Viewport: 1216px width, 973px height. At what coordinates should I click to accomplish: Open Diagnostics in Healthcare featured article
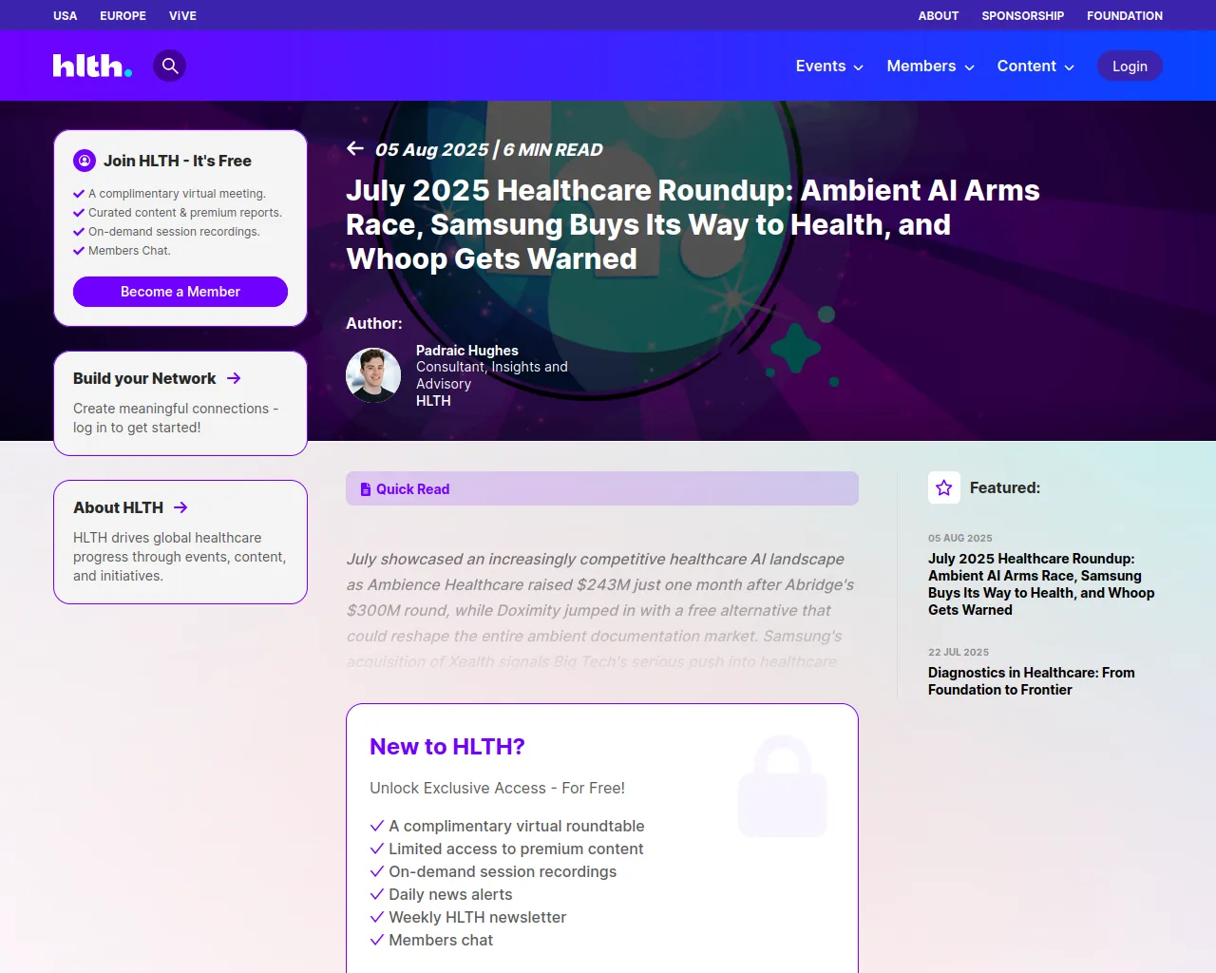pos(1031,680)
